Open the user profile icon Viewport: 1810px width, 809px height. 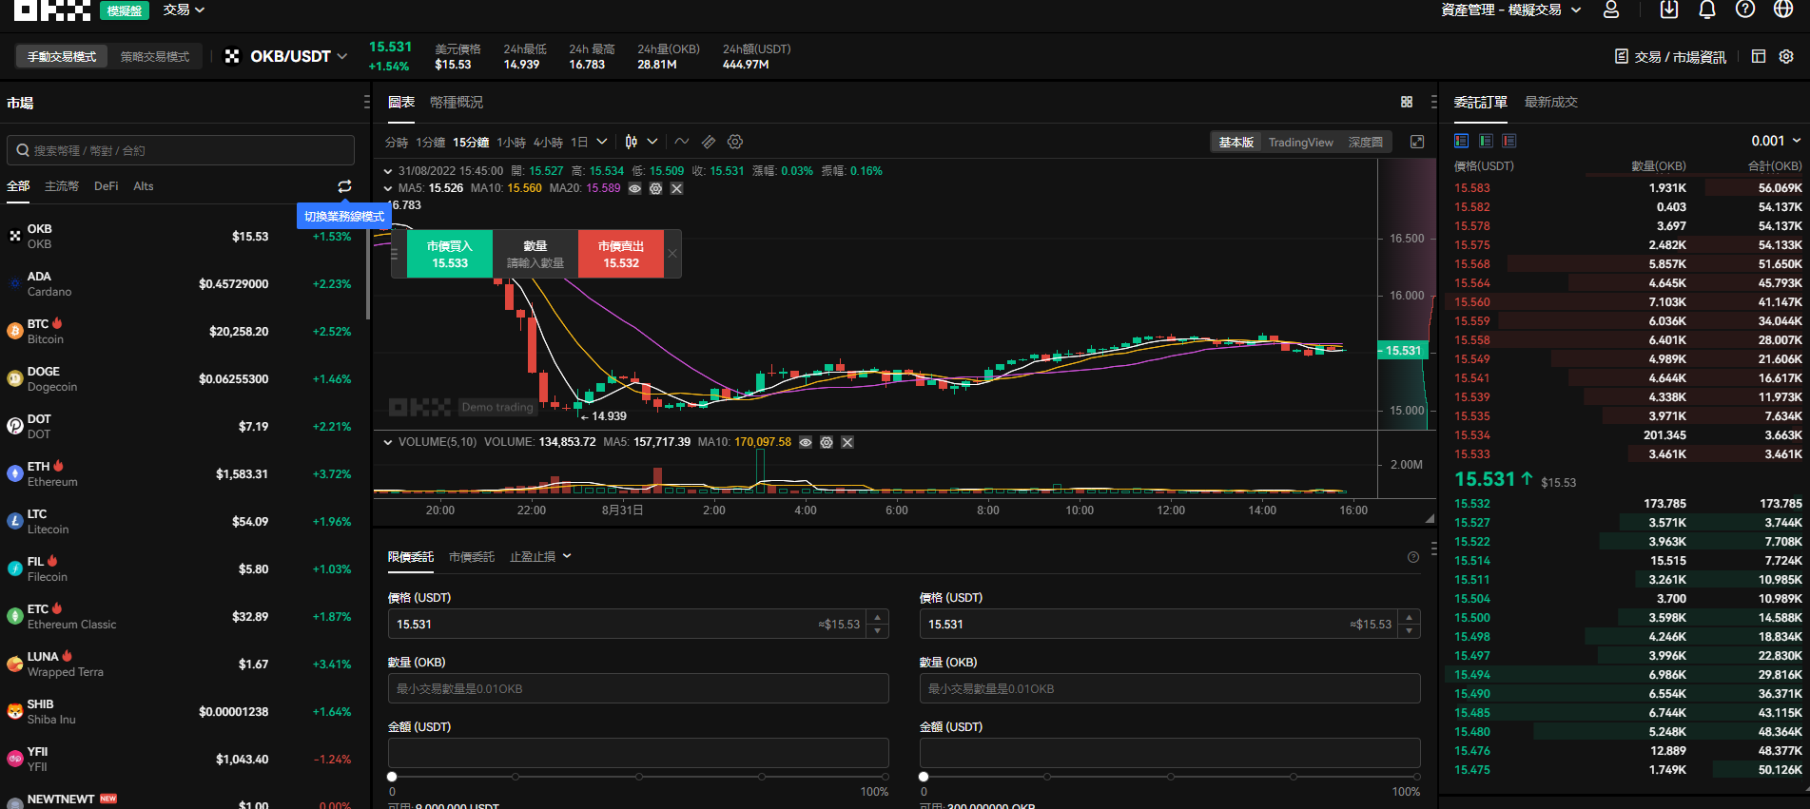pyautogui.click(x=1611, y=10)
